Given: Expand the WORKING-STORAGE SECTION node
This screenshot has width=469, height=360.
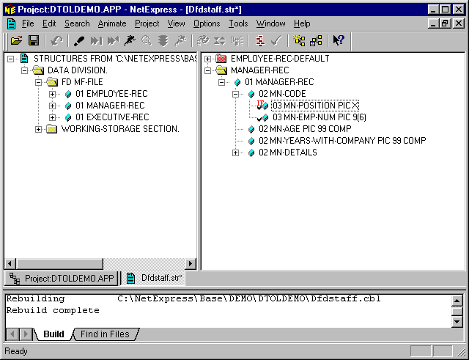Looking at the screenshot, I should pos(38,129).
